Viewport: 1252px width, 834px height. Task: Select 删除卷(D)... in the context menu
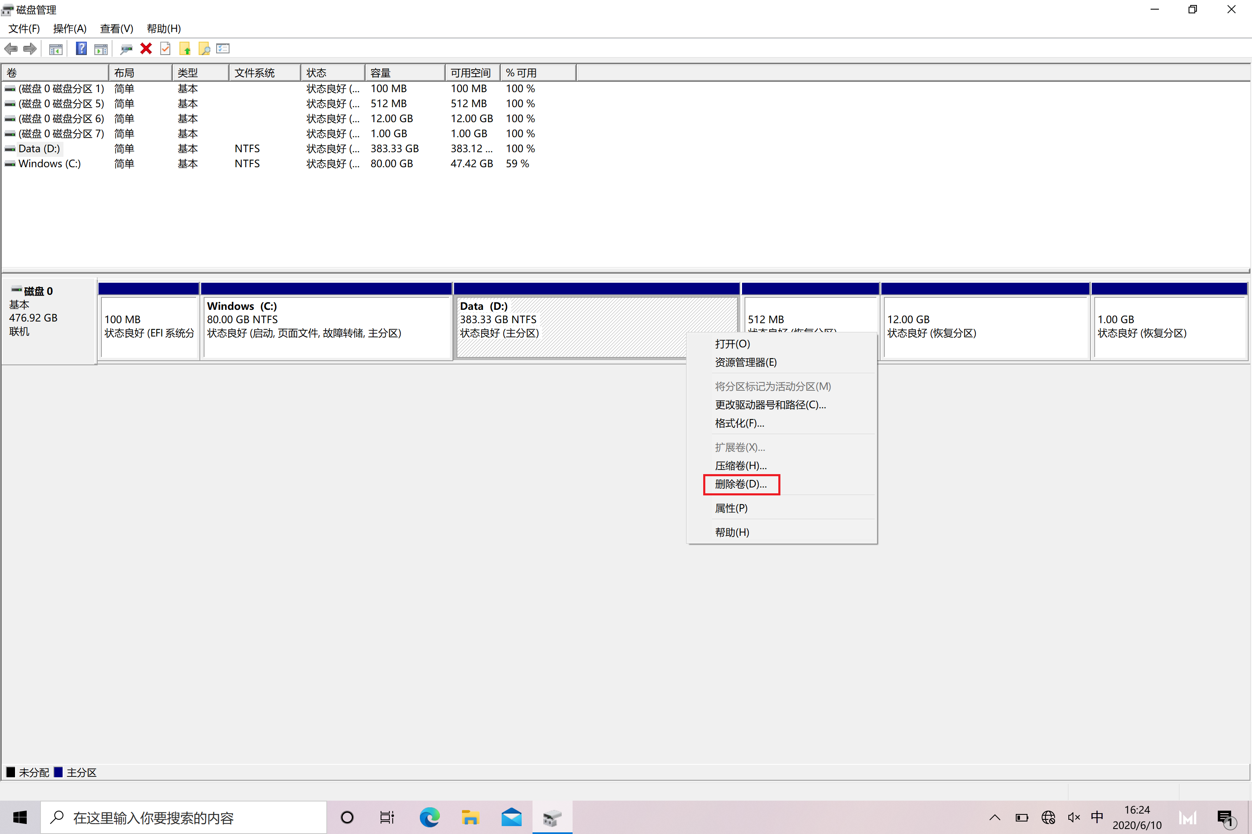(x=740, y=484)
